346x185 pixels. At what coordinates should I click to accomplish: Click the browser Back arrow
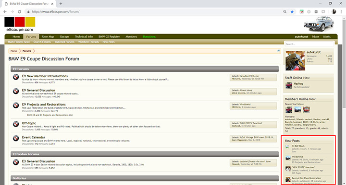(5, 12)
